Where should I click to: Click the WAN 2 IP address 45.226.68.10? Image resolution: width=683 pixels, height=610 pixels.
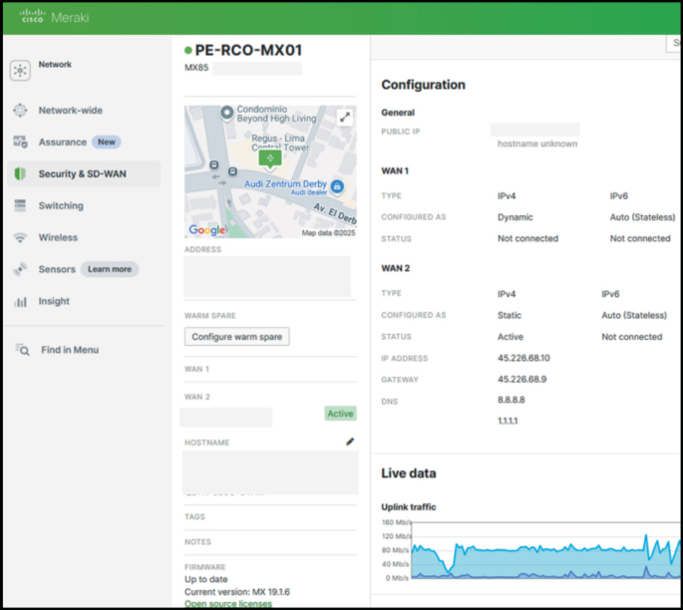(523, 358)
